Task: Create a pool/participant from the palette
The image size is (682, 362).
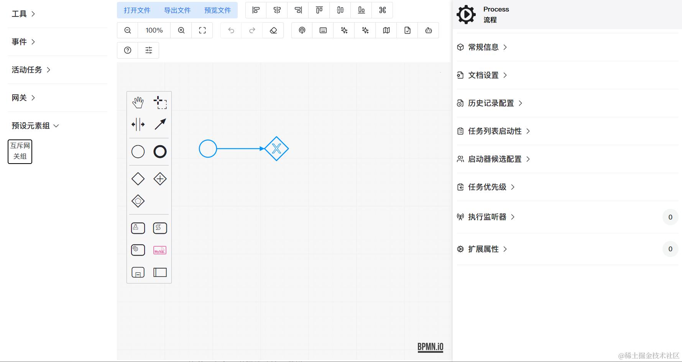Action: coord(160,272)
